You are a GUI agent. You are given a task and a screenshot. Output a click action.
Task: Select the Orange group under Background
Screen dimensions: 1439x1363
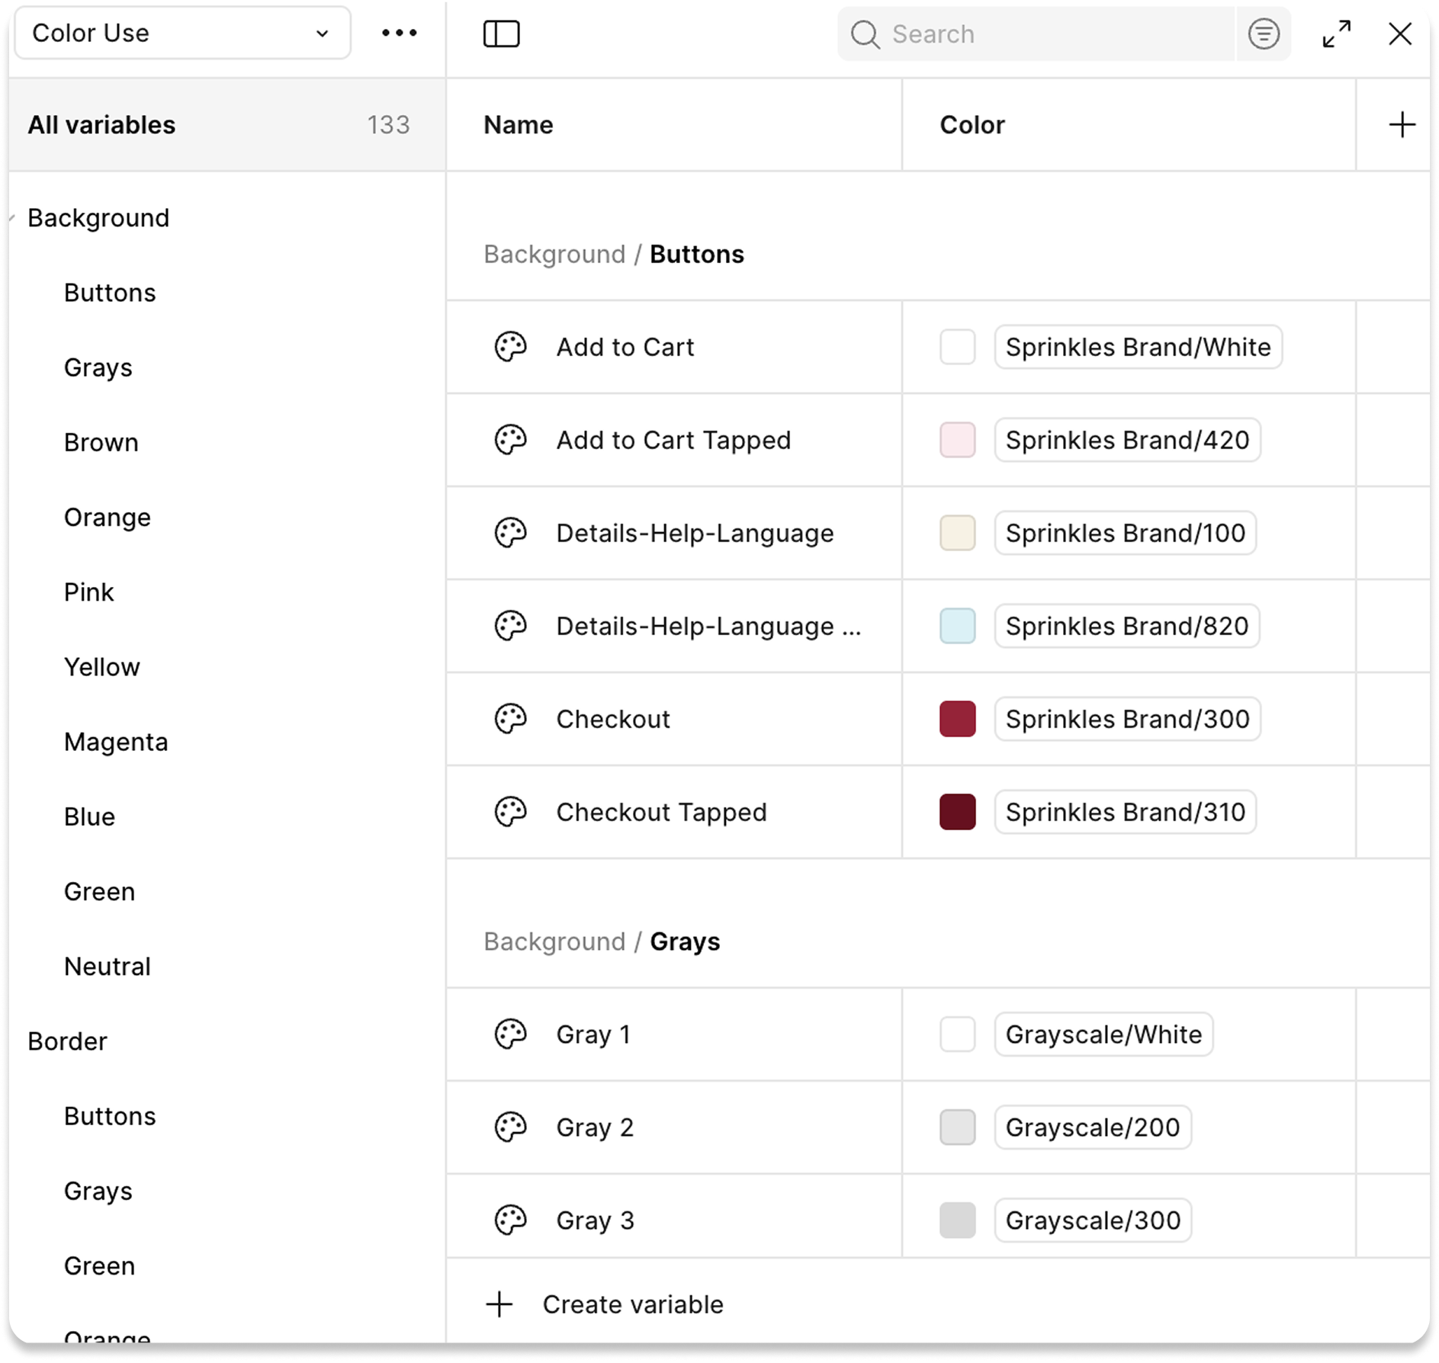click(107, 517)
